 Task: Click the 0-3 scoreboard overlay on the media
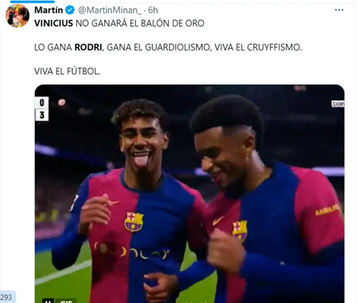[x=42, y=109]
